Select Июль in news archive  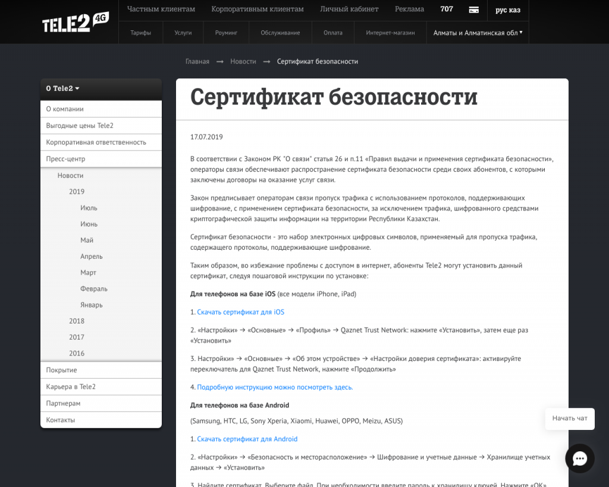(89, 208)
